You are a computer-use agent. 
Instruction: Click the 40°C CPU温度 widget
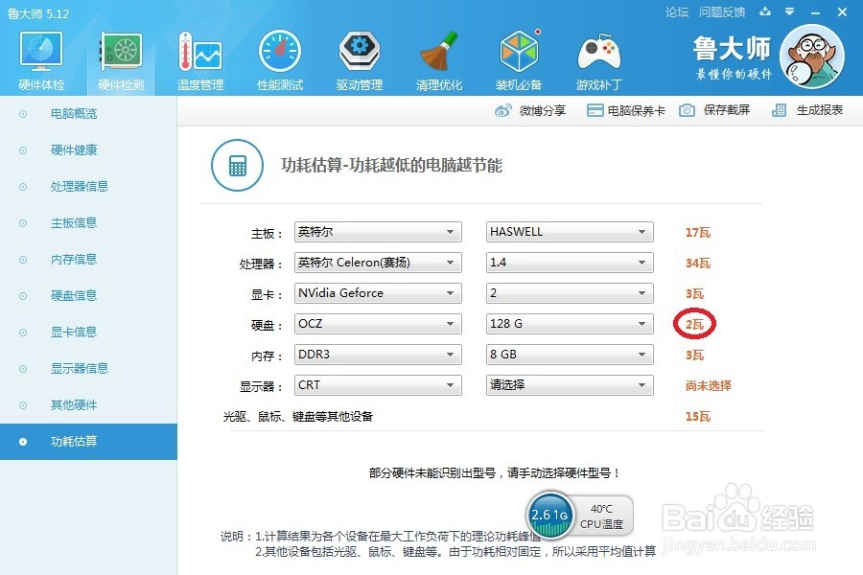pos(602,517)
